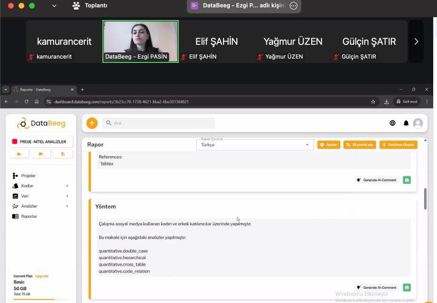Screen dimensions: 437x303
Task: Click the three-dot options in meeting title
Action: point(294,6)
